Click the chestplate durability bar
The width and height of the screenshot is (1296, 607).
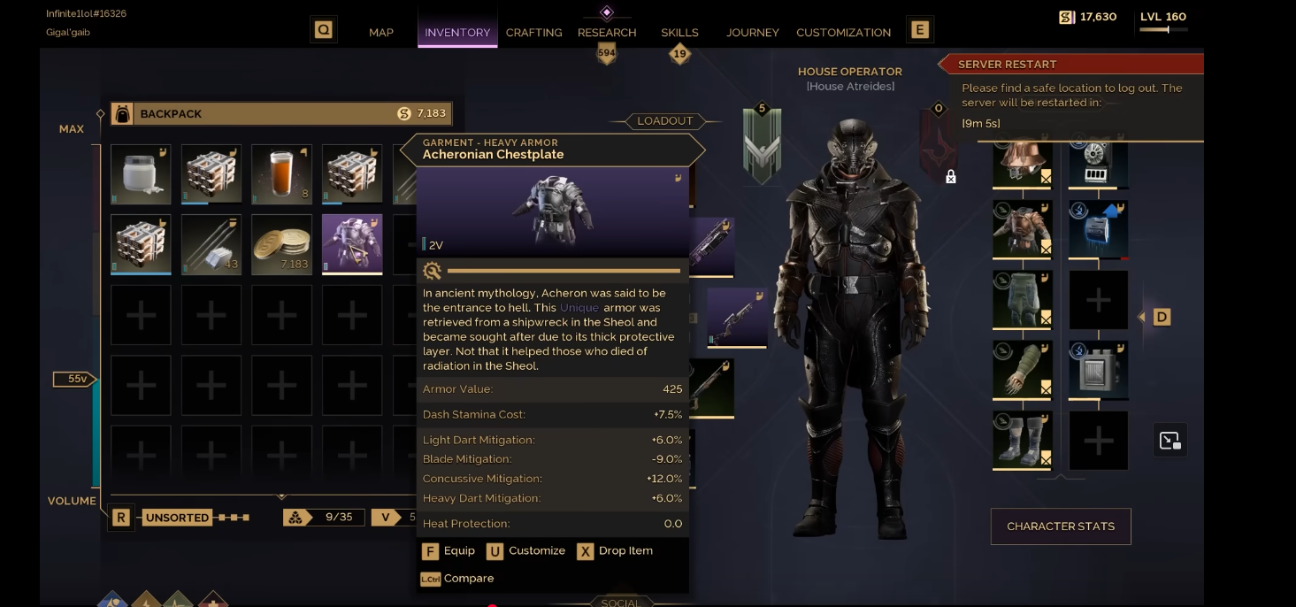pyautogui.click(x=564, y=271)
